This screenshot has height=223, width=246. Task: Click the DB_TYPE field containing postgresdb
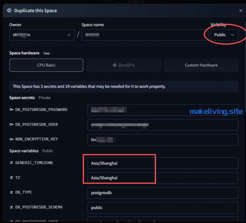coord(162,193)
